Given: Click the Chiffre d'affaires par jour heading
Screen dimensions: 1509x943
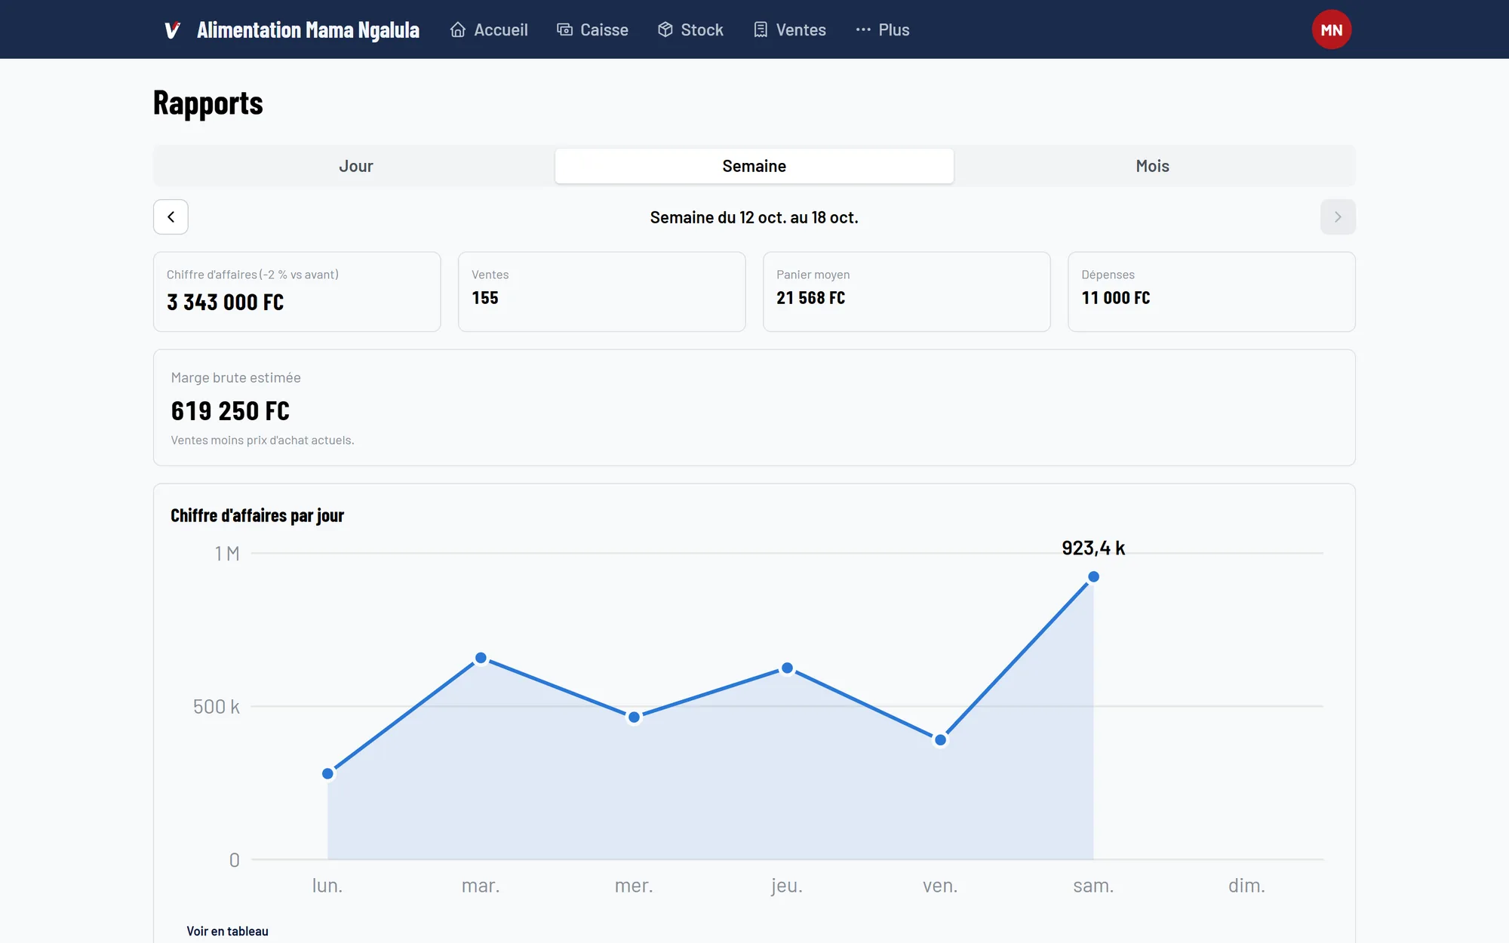Looking at the screenshot, I should [x=257, y=516].
